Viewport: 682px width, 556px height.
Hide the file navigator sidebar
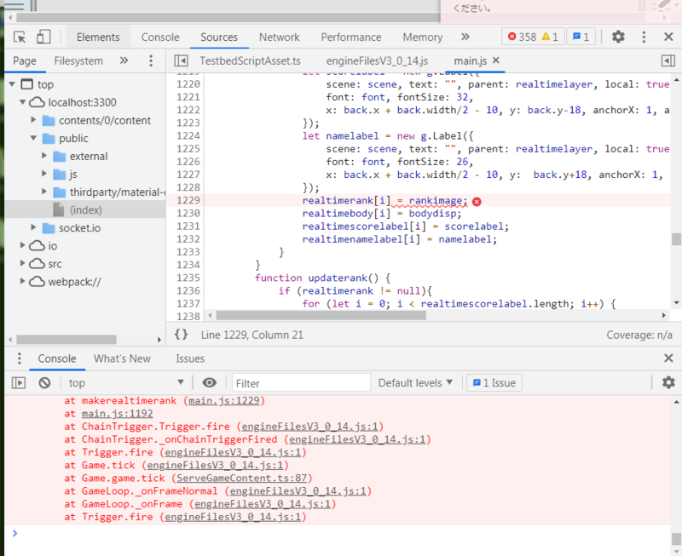pos(181,60)
